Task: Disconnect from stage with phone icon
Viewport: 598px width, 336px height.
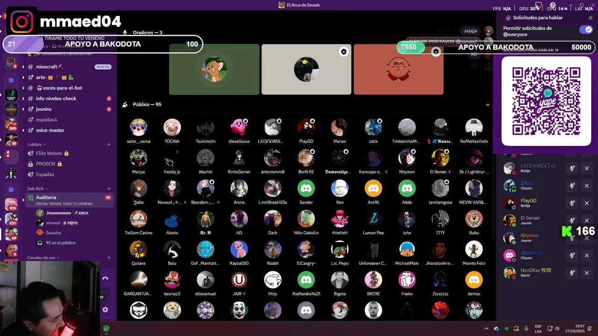Action: (x=105, y=278)
